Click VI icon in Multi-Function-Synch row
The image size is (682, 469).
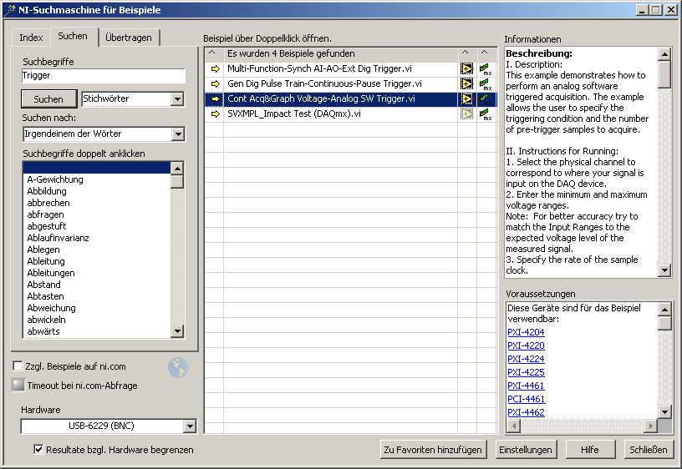click(466, 68)
